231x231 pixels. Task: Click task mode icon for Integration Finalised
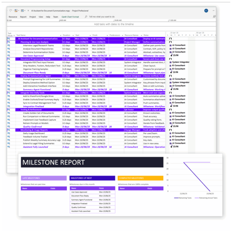9,106
